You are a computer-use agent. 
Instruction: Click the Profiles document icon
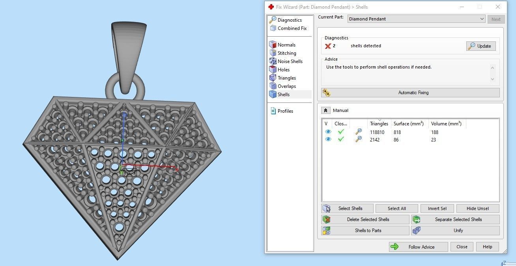[x=273, y=111]
